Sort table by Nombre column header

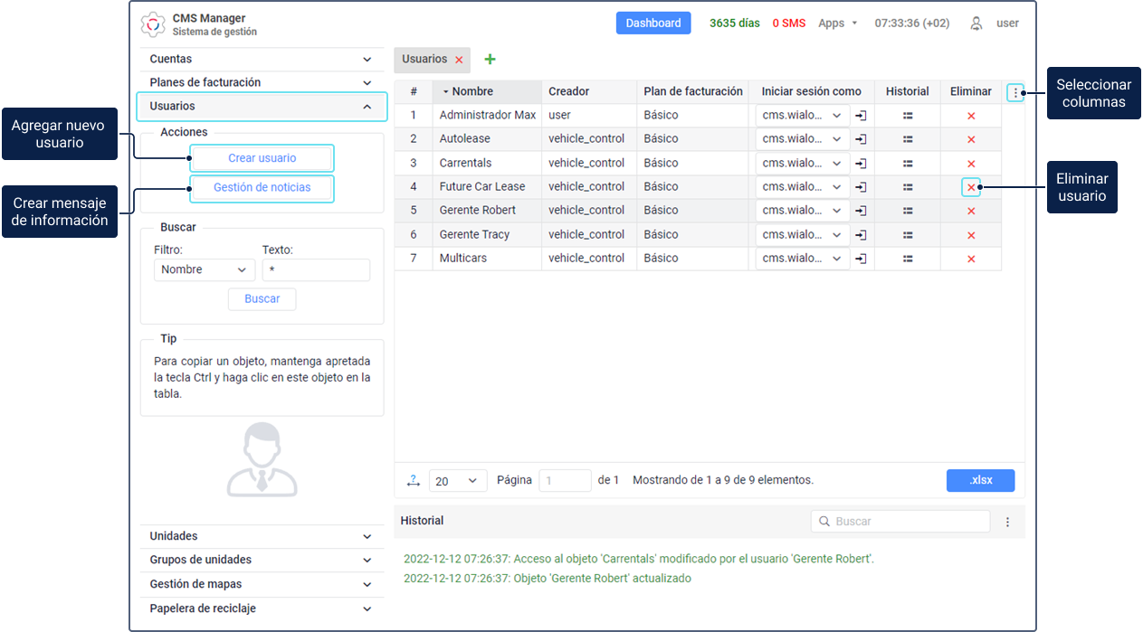coord(472,91)
